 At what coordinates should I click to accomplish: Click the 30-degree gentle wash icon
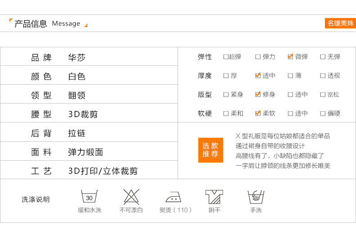[89, 197]
